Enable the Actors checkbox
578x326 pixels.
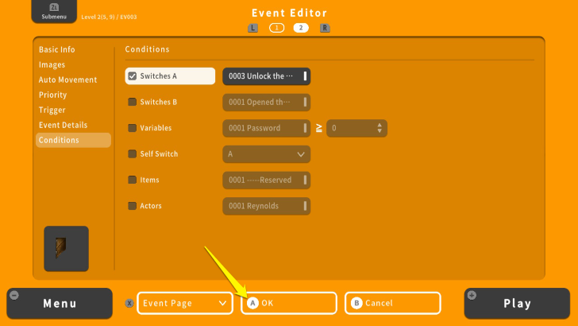click(133, 206)
